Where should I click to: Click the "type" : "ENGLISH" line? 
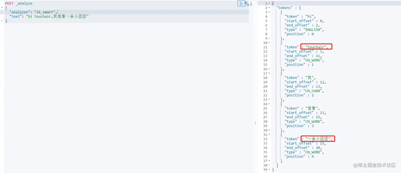coord(304,30)
